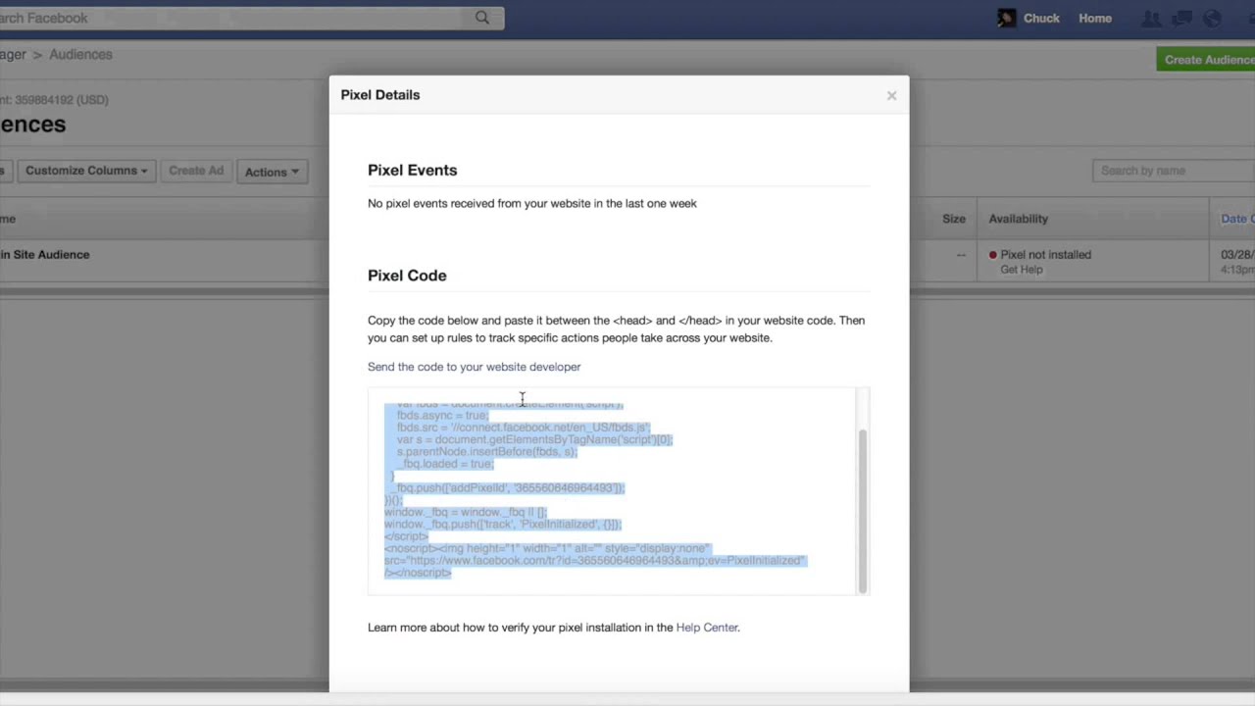1255x706 pixels.
Task: Open friend requests icon in top bar
Action: (x=1151, y=18)
